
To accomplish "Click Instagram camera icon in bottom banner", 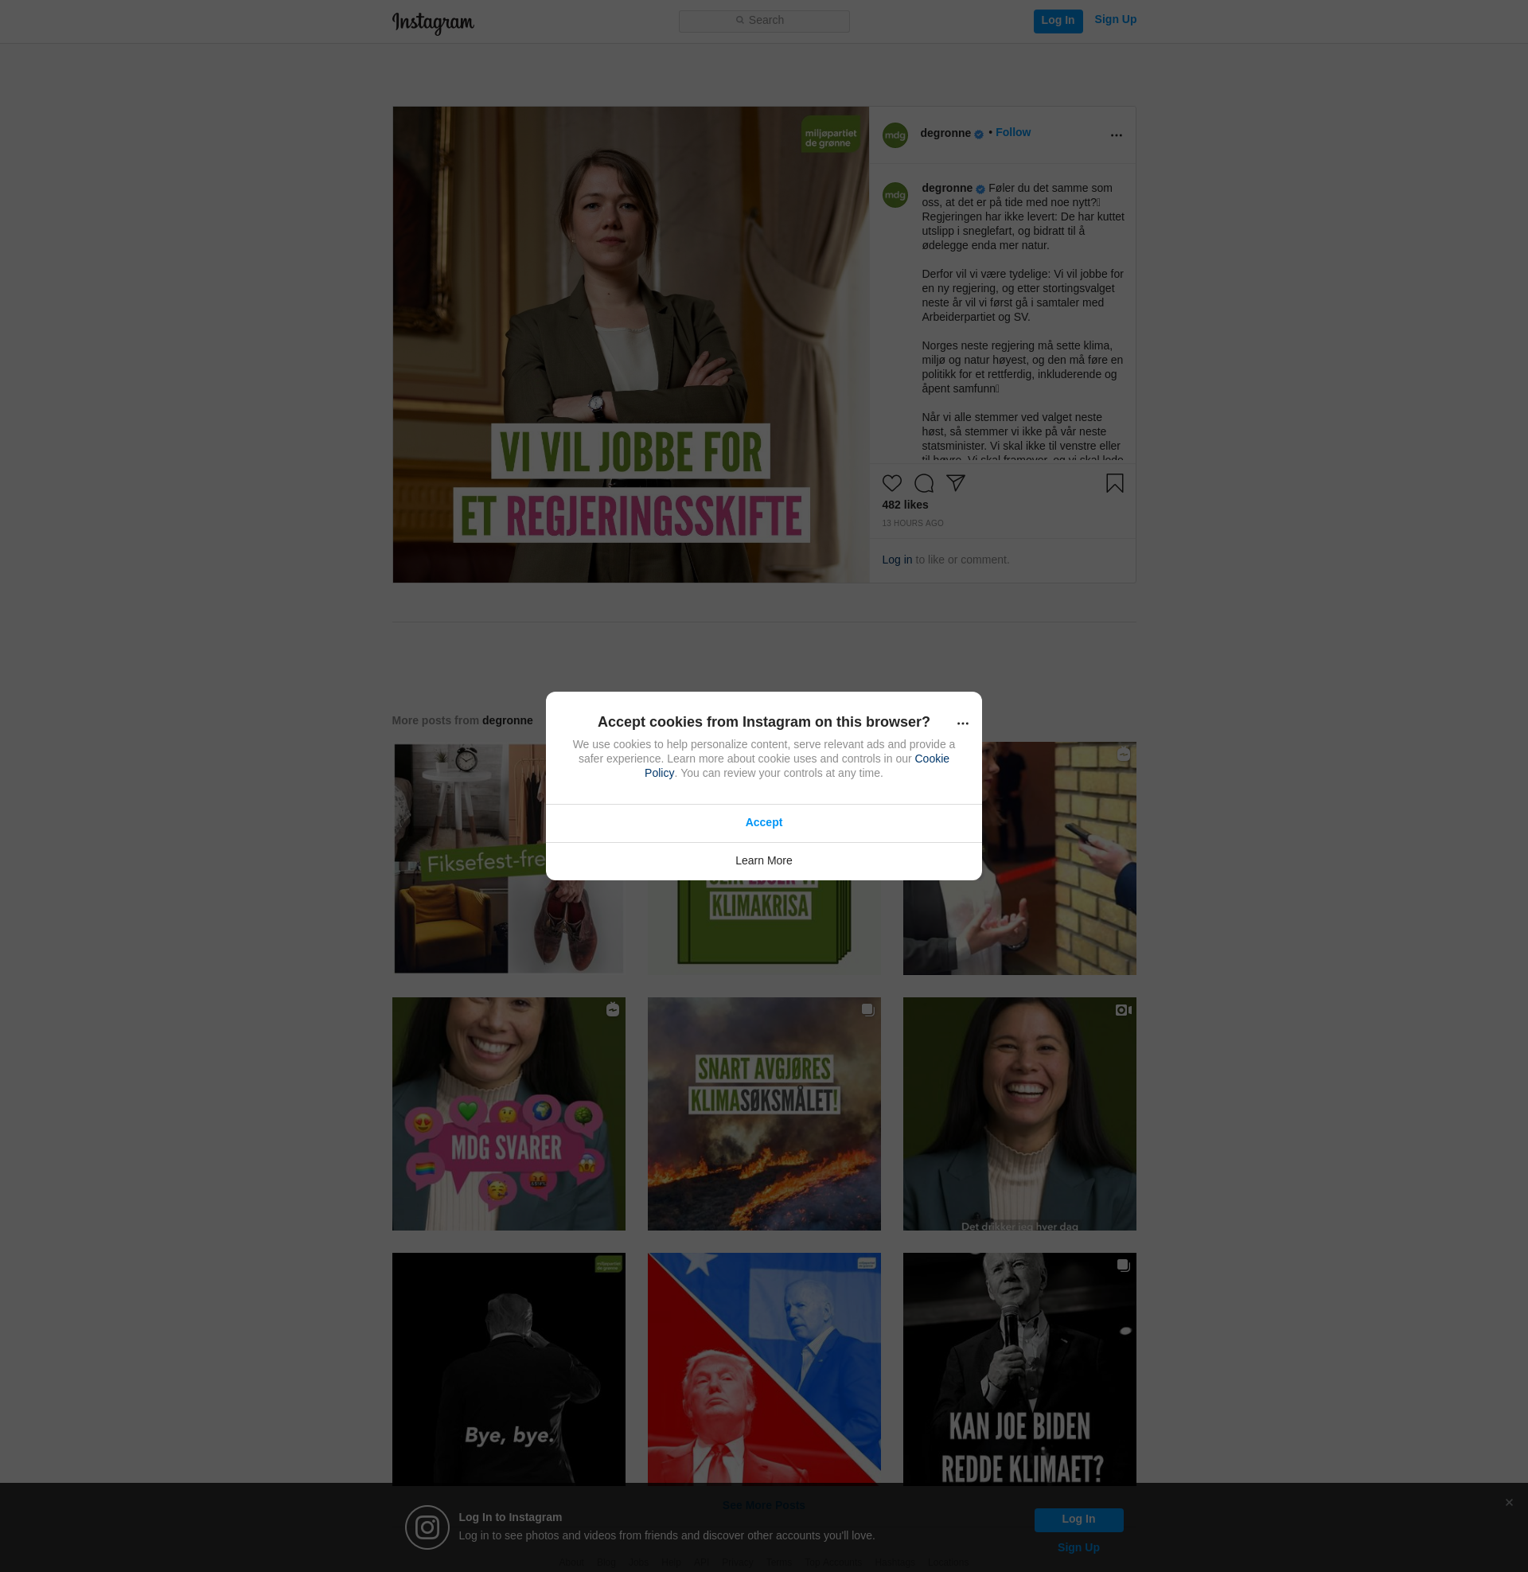I will click(427, 1527).
